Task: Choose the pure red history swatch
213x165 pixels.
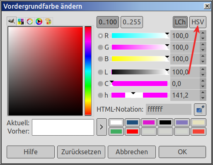Action: click(x=132, y=132)
